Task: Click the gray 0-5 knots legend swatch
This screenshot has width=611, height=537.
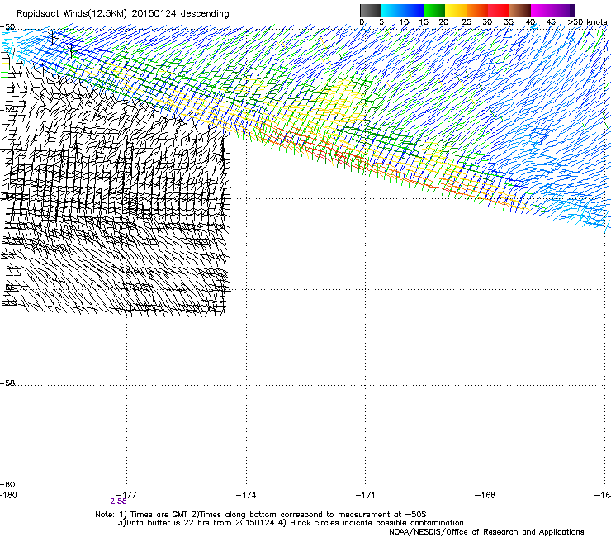Action: coord(370,10)
